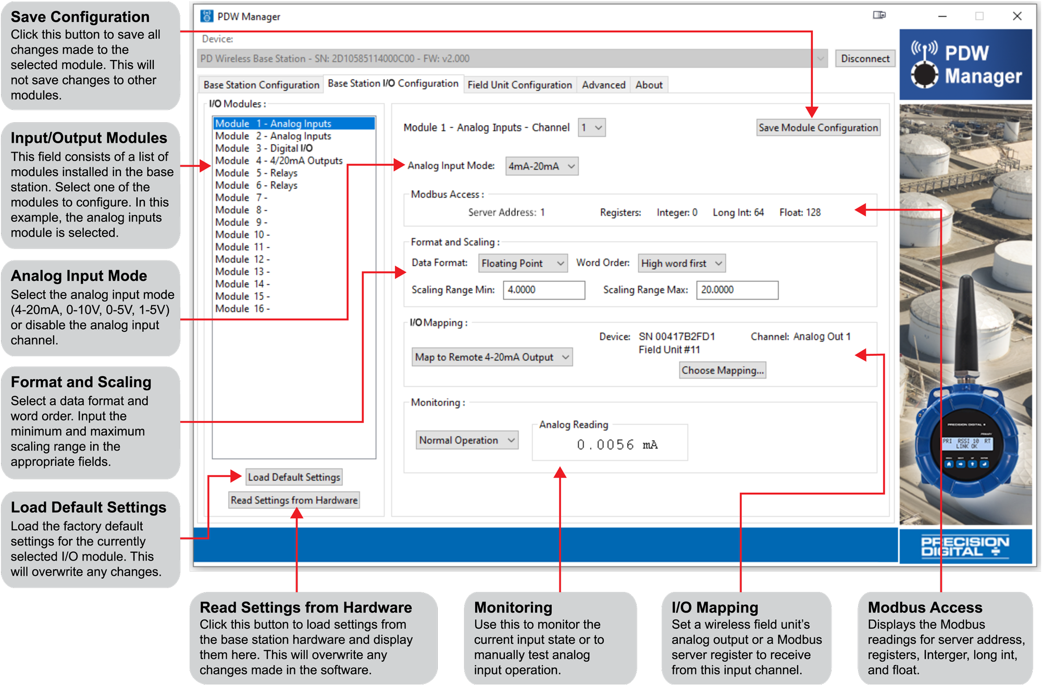Select Module 1 - Analog Inputs
This screenshot has width=1042, height=685.
(x=294, y=123)
